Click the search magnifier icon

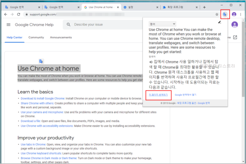click(x=68, y=25)
